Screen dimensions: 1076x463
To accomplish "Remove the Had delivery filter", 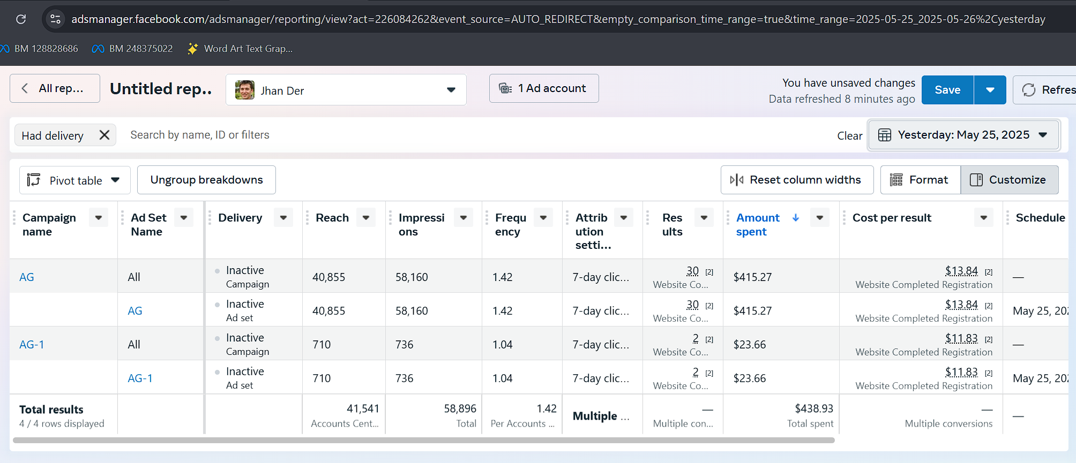I will (x=104, y=135).
